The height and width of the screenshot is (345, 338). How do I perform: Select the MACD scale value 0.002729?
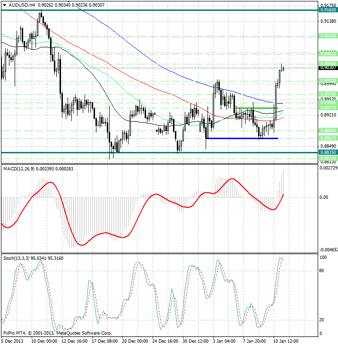pos(328,168)
